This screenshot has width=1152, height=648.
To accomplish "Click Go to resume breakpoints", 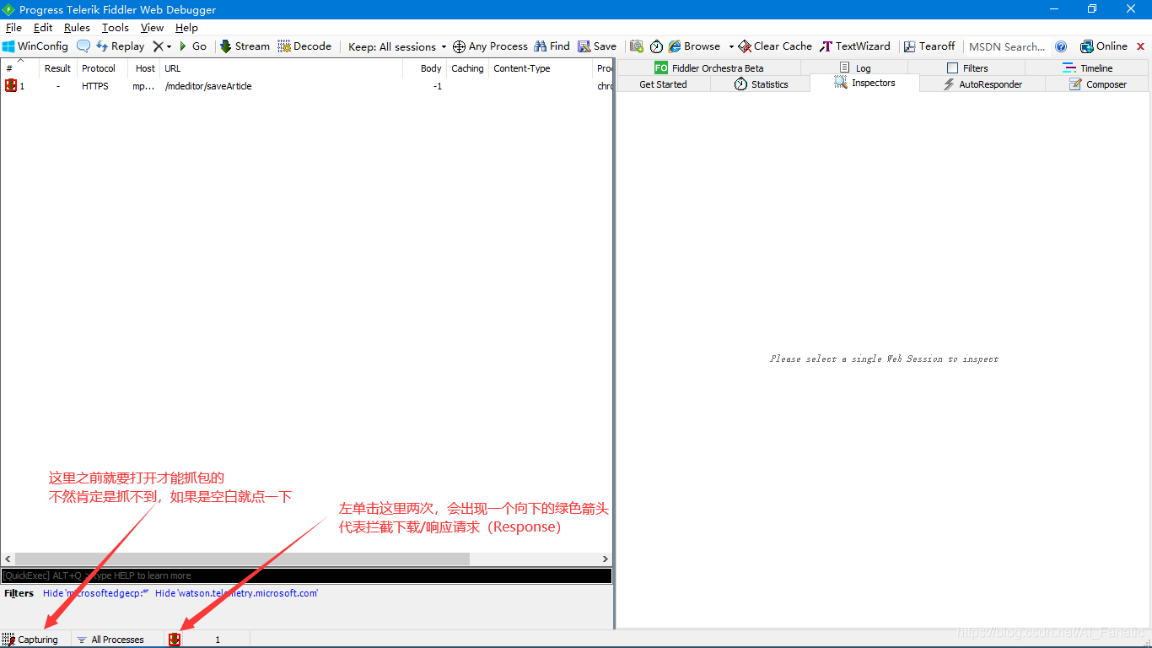I will (192, 46).
